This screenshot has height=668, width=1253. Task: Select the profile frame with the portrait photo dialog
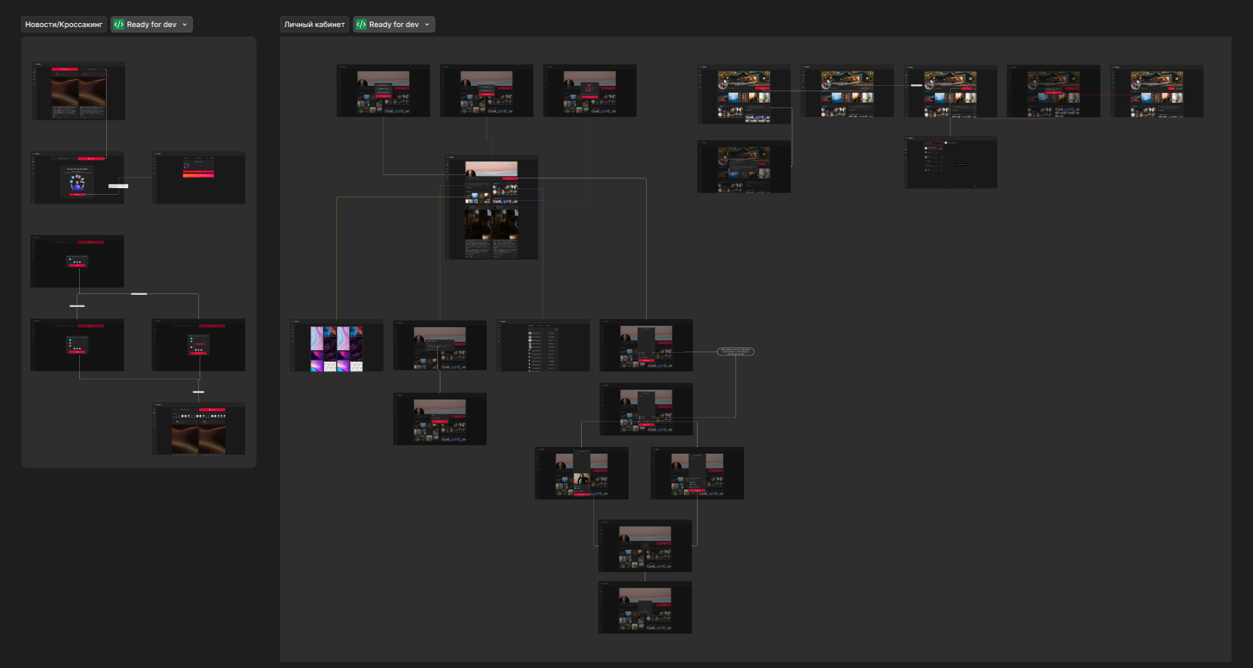(x=581, y=473)
